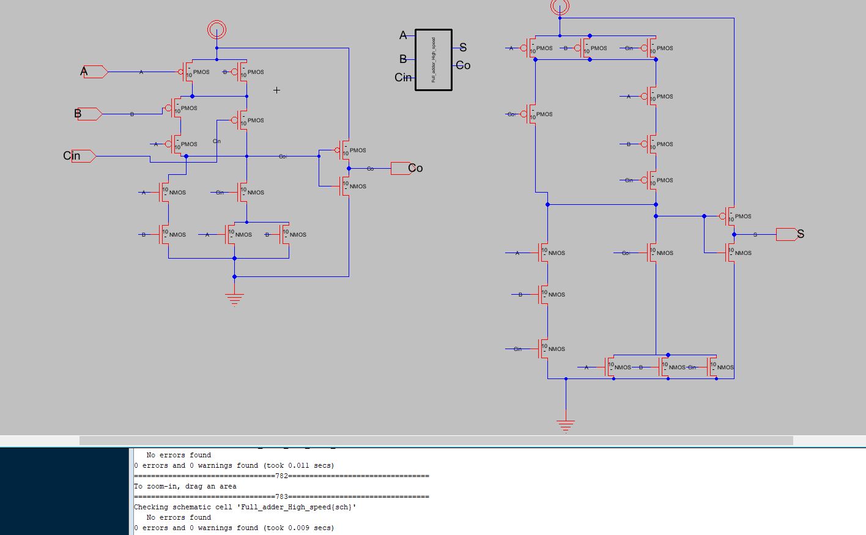Image resolution: width=866 pixels, height=535 pixels.
Task: Select the NMOS transistor of the Co inverter
Action: coord(344,186)
